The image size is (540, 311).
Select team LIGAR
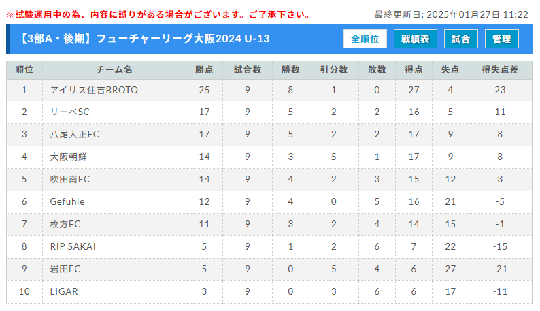click(64, 292)
